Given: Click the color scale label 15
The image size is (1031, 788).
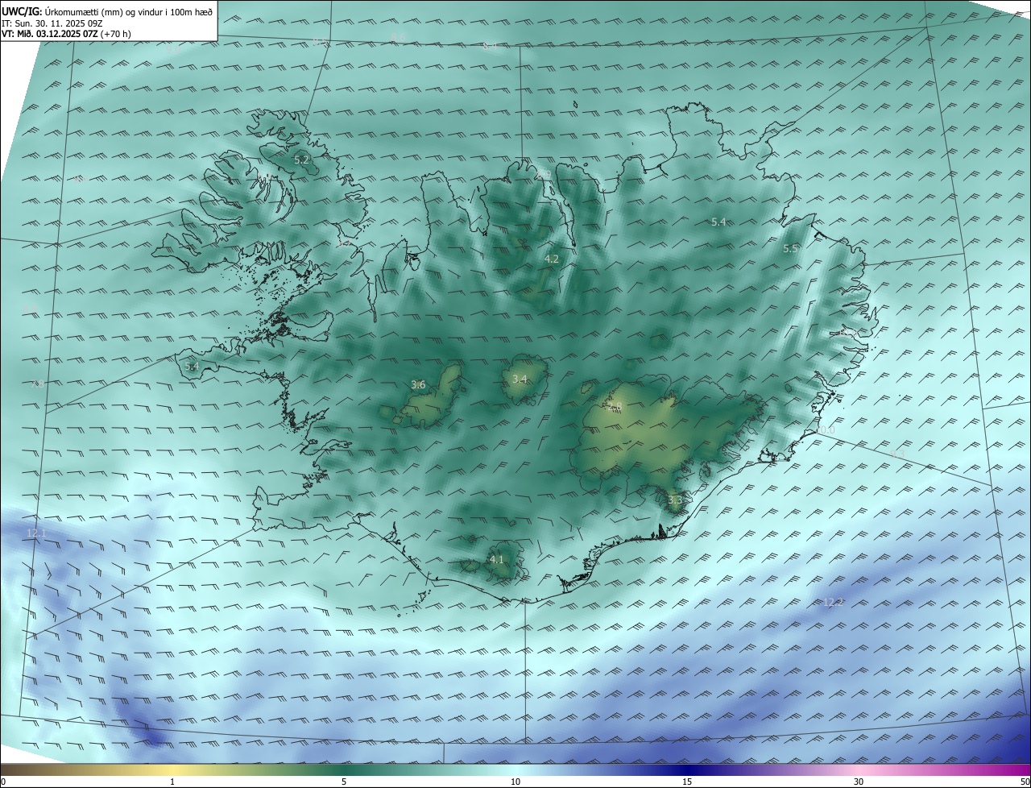Looking at the screenshot, I should pos(687,782).
